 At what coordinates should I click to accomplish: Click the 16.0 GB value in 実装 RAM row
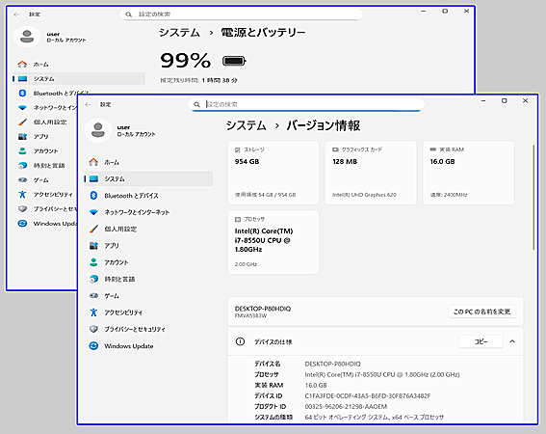316,385
